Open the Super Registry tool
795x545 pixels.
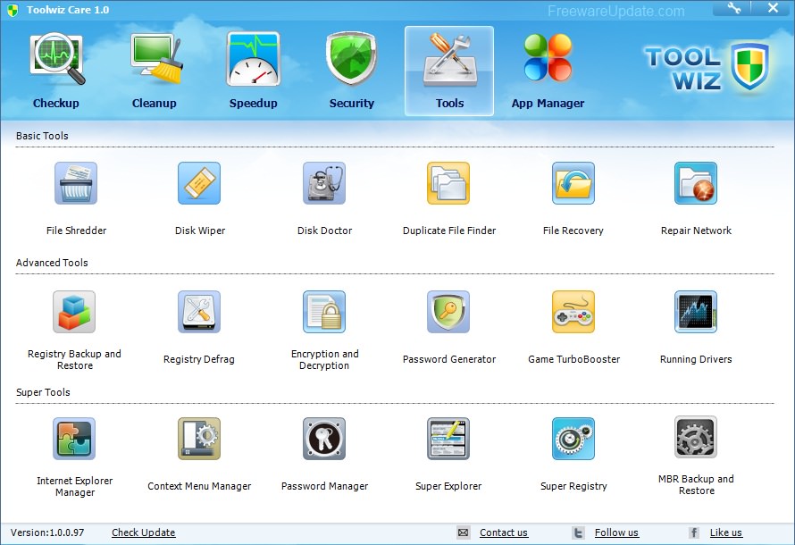click(573, 439)
